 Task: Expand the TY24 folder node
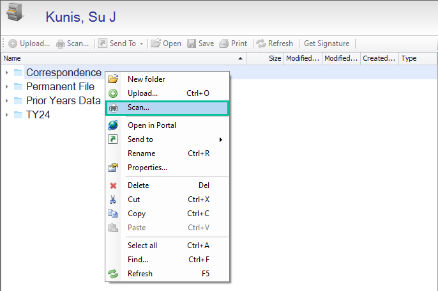[x=6, y=114]
